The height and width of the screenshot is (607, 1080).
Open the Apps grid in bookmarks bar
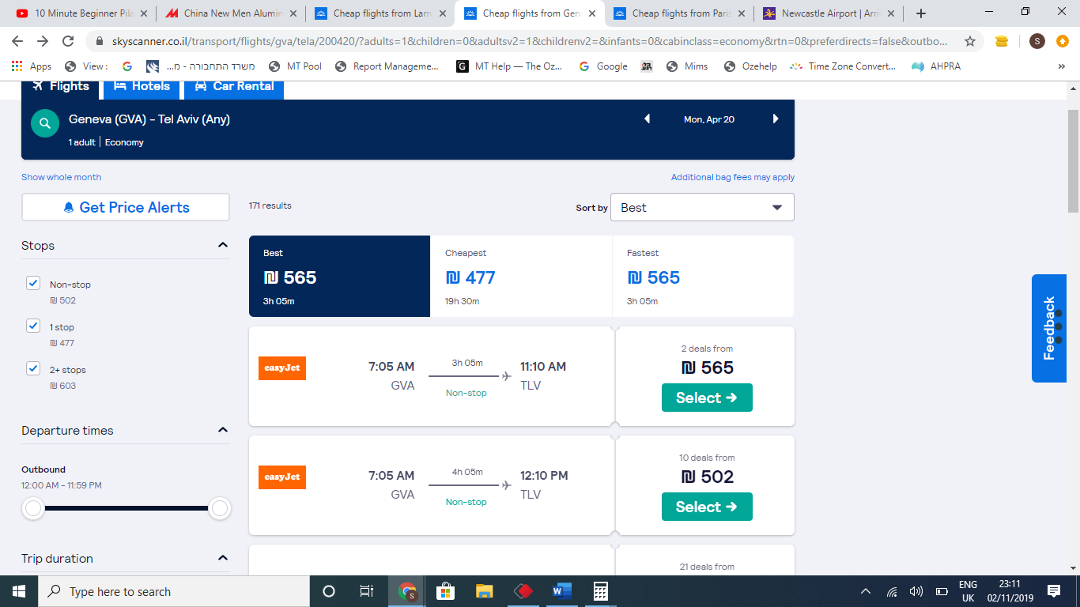pos(32,66)
